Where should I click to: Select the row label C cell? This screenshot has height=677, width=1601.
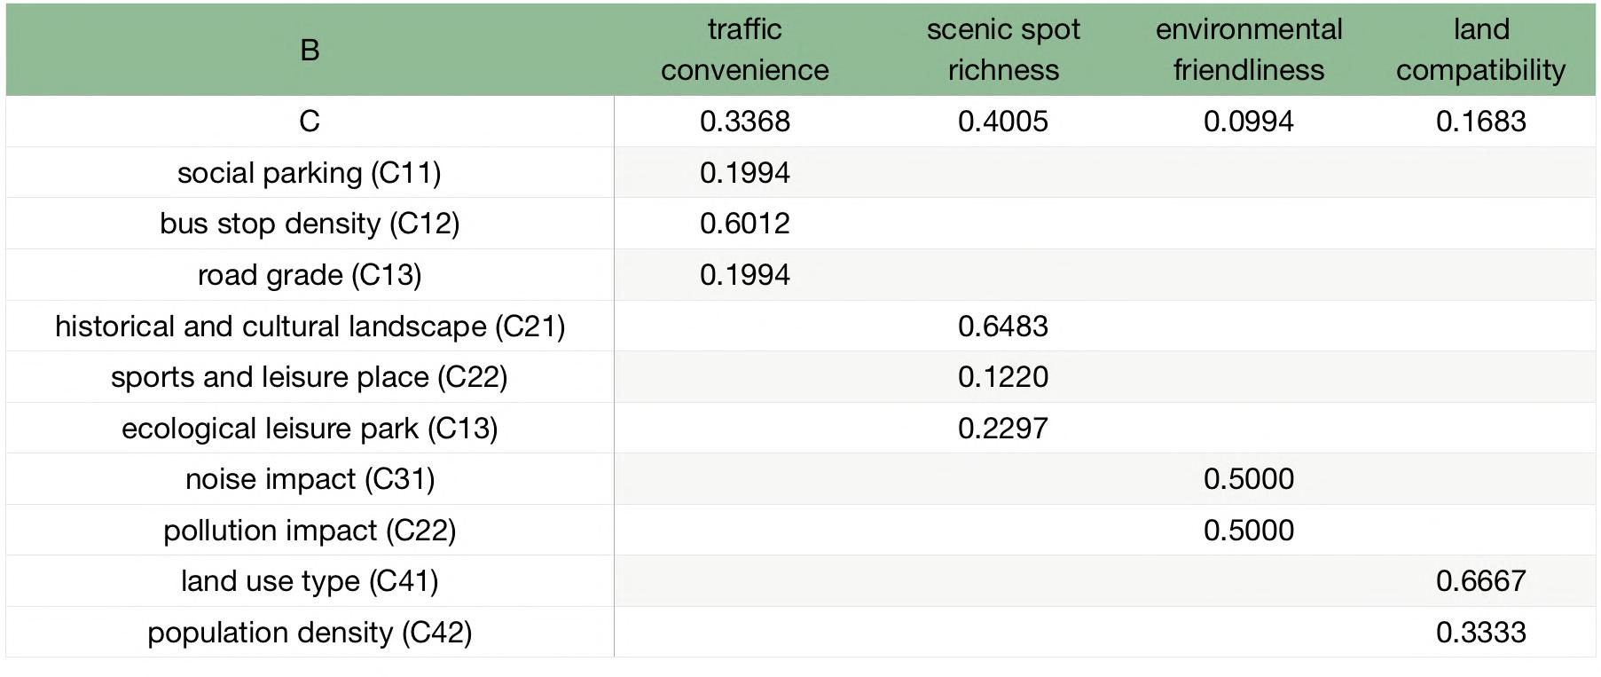point(309,122)
